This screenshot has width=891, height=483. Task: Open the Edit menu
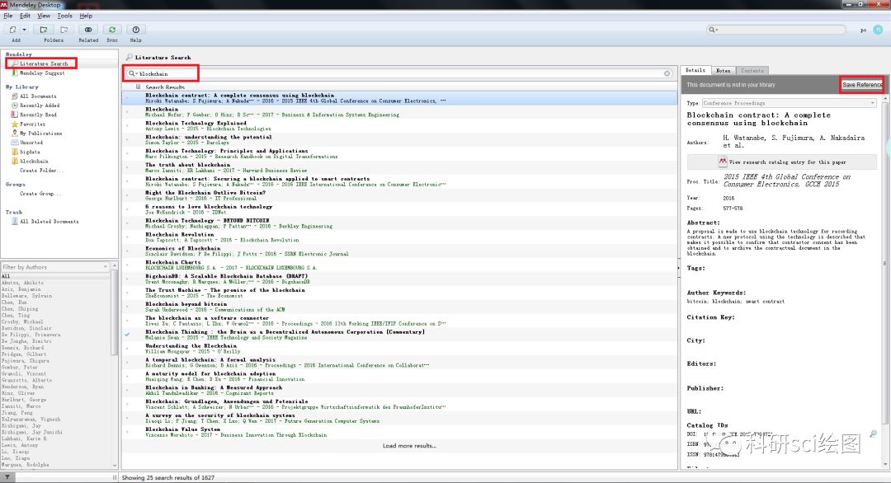(25, 16)
